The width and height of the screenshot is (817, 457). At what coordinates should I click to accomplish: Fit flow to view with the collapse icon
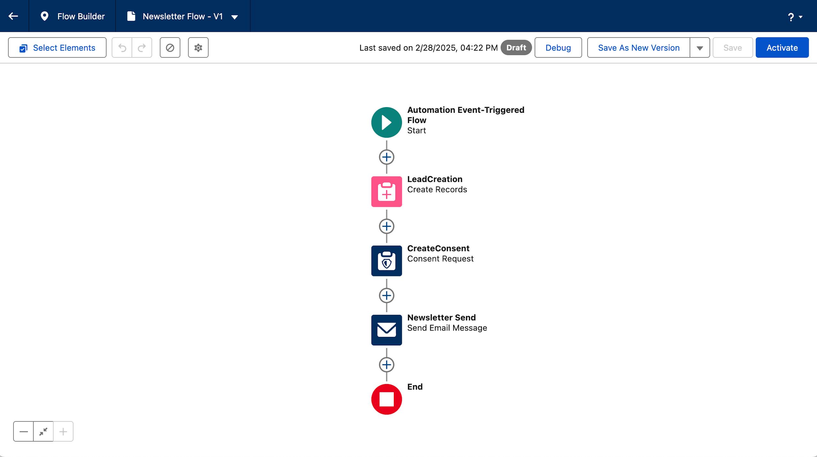pyautogui.click(x=43, y=432)
